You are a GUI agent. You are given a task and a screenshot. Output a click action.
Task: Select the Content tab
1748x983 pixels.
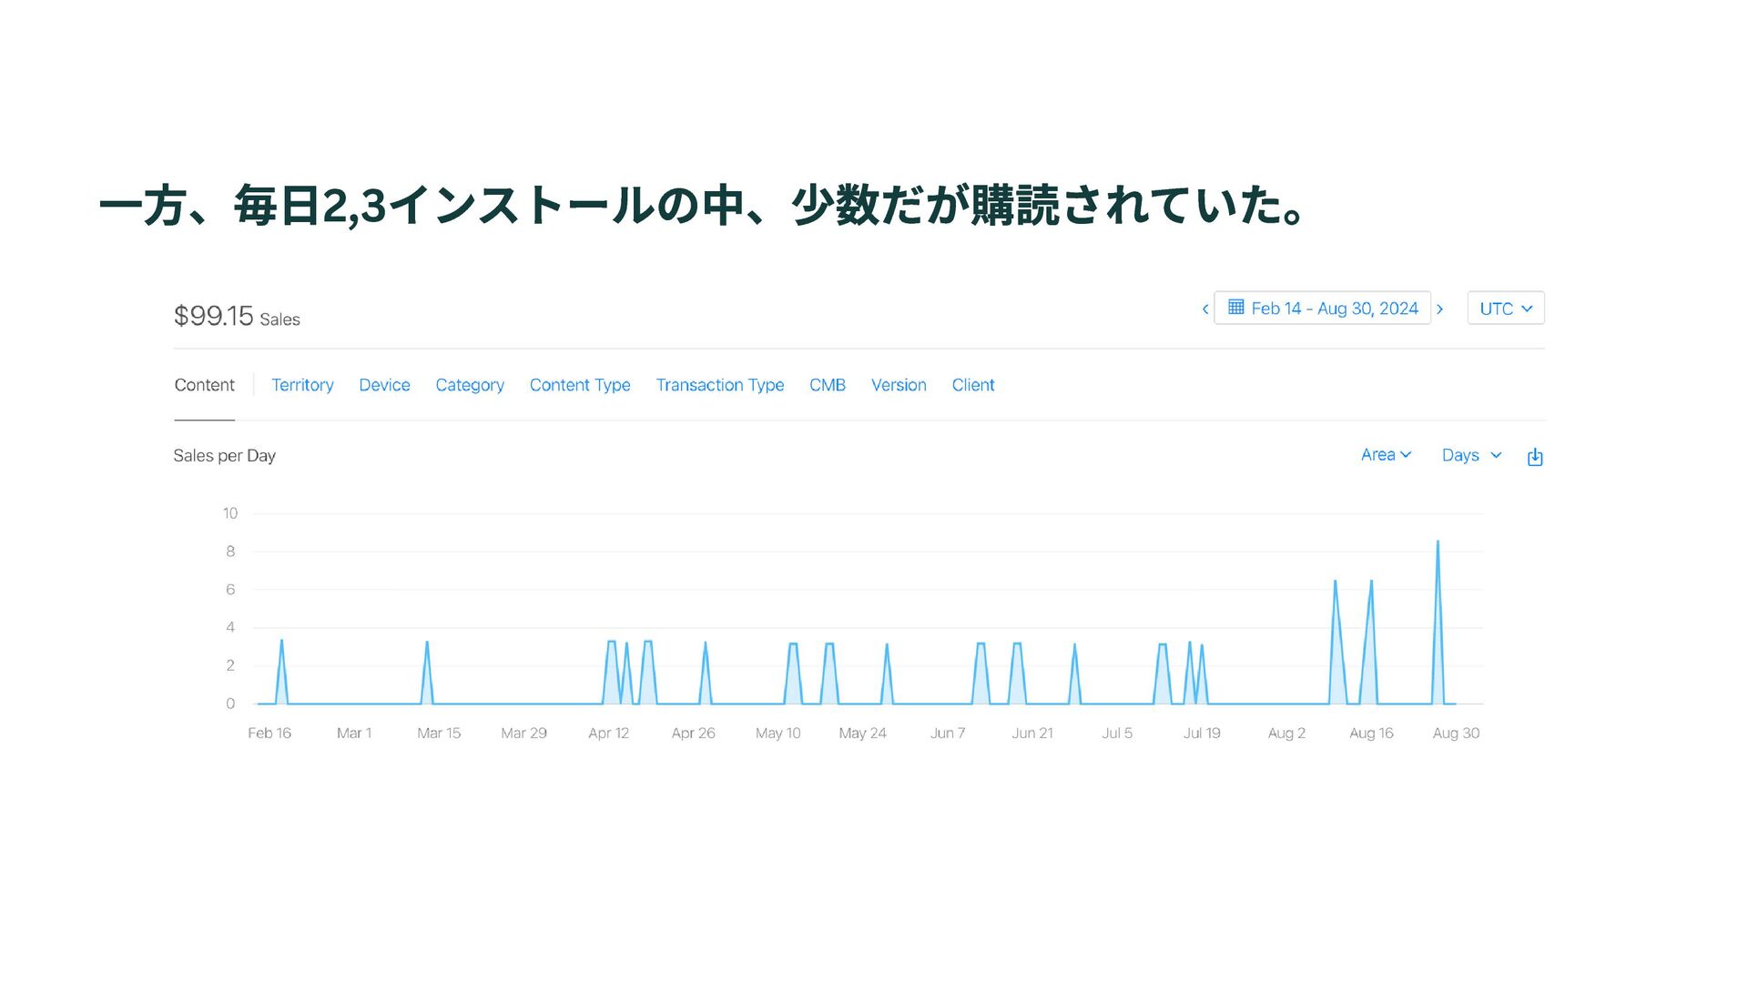point(204,385)
